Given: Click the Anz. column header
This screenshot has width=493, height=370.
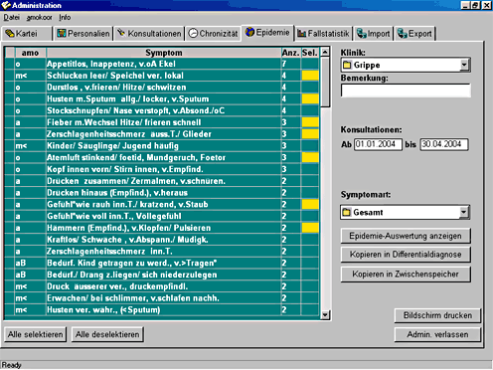Looking at the screenshot, I should (x=291, y=53).
